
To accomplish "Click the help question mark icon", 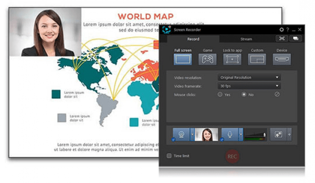I will pos(288,30).
